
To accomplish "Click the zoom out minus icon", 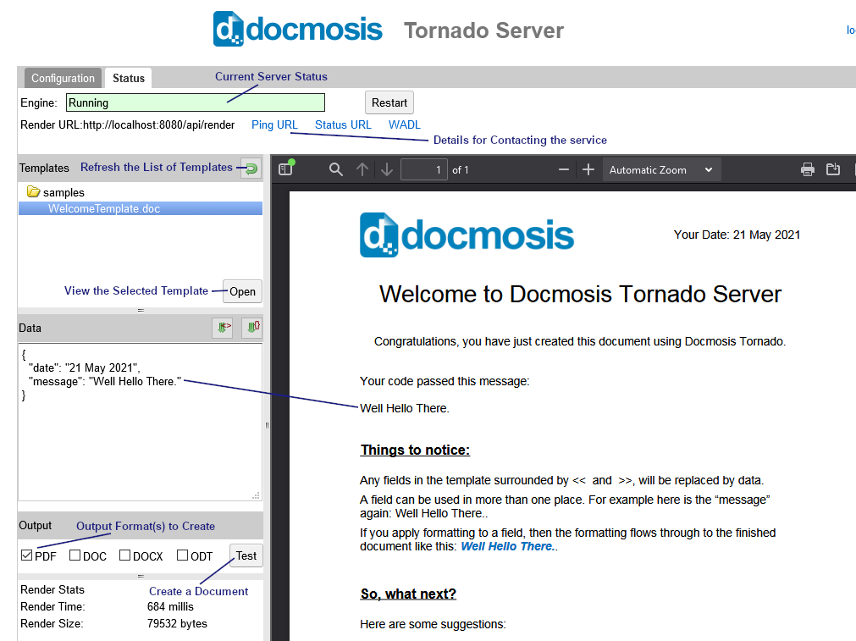I will point(564,170).
